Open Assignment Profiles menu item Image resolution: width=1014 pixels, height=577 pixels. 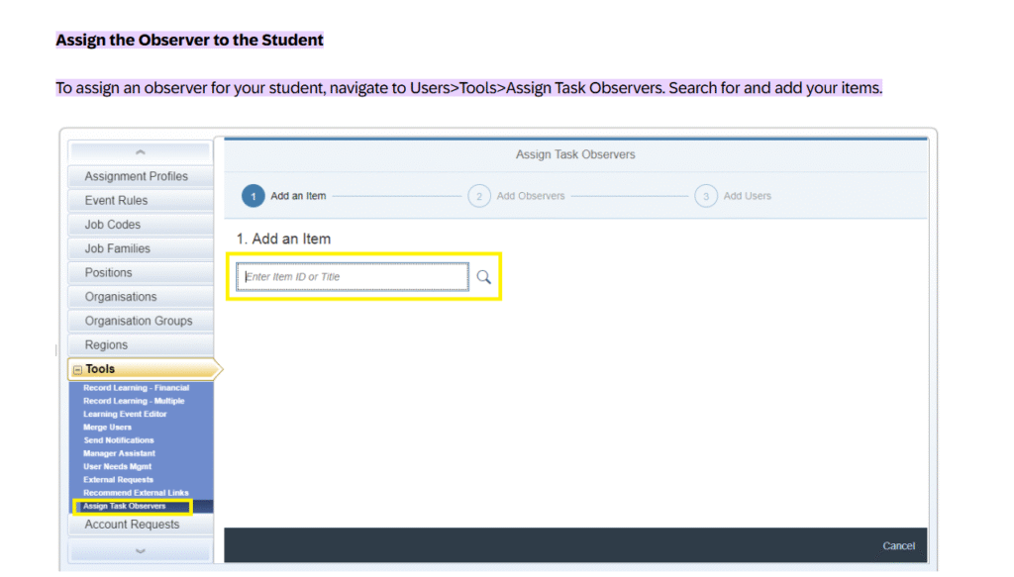tap(136, 176)
